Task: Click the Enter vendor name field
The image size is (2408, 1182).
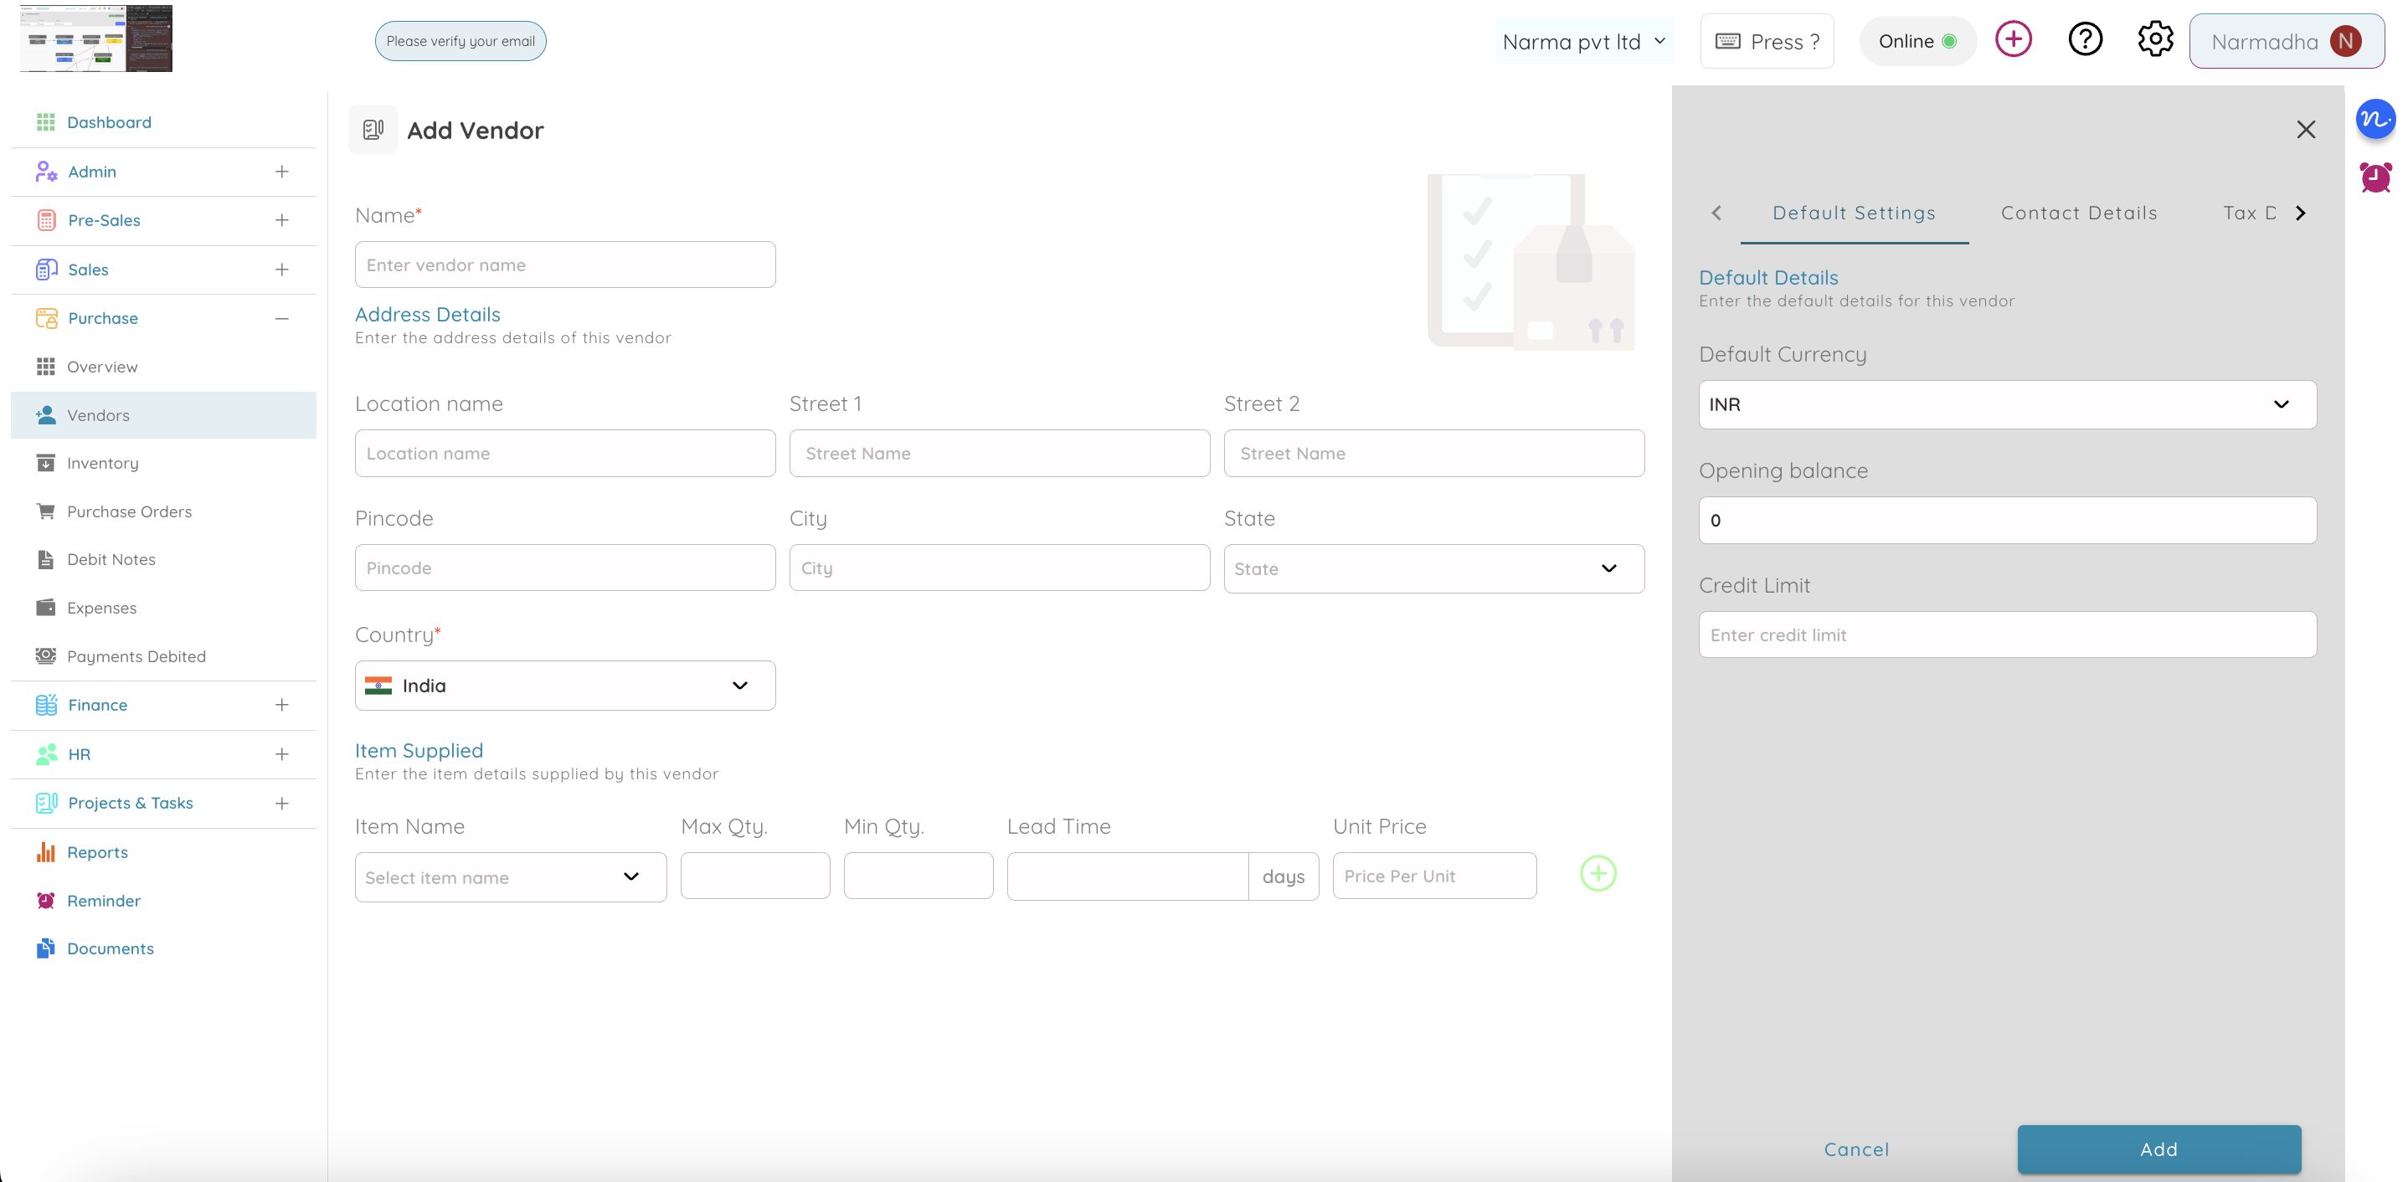Action: click(564, 265)
